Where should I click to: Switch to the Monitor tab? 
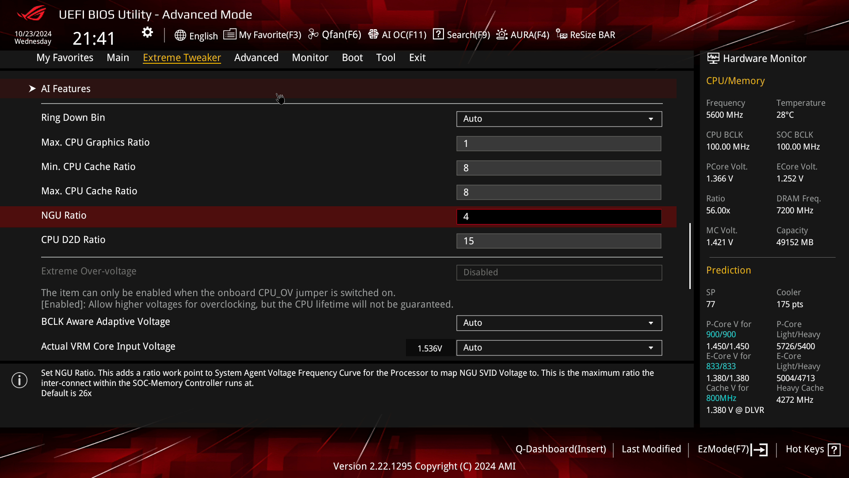(310, 58)
